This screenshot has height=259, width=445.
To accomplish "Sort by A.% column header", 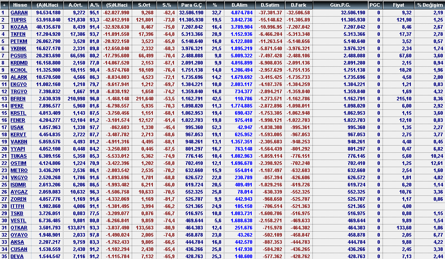I will [x=94, y=5].
